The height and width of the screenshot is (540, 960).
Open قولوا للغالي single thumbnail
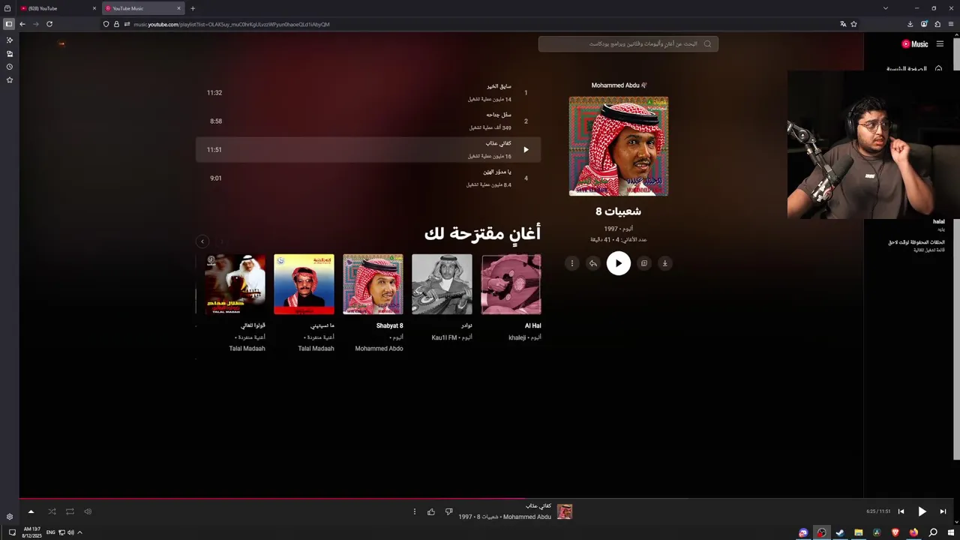[x=235, y=284]
